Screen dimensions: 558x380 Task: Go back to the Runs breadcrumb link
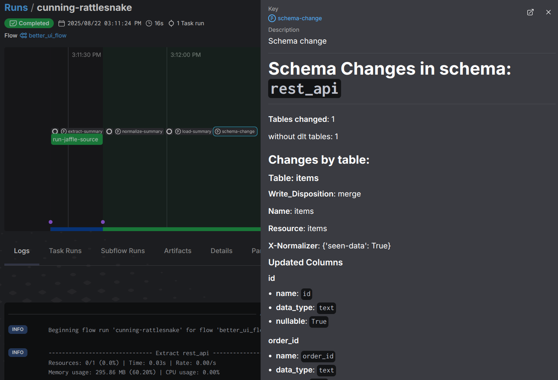point(16,8)
